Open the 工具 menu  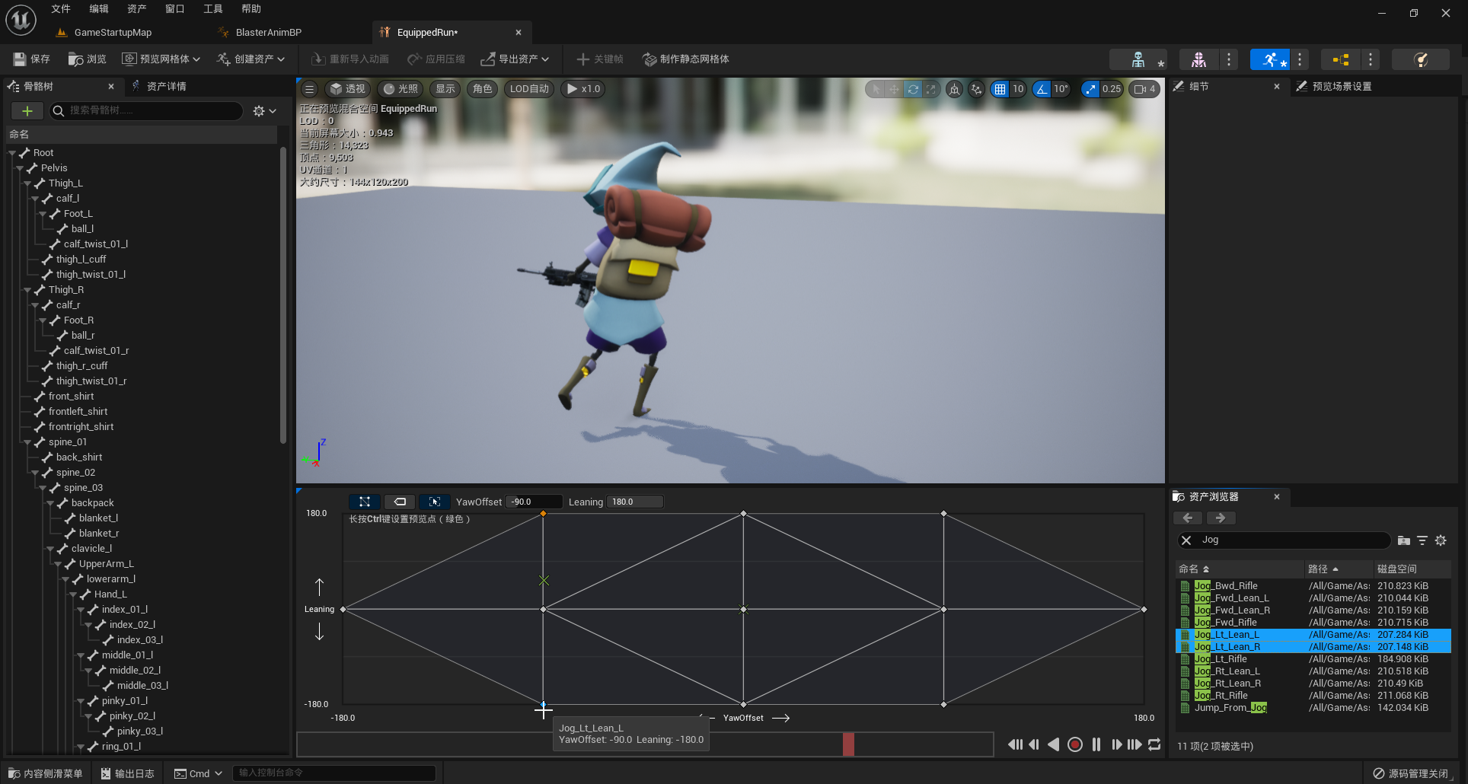click(x=213, y=9)
